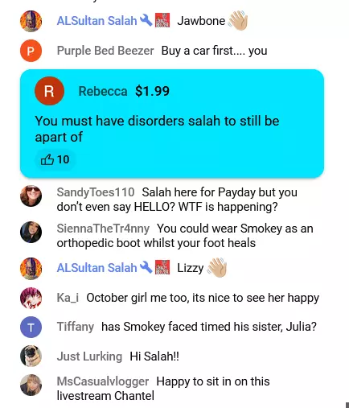The height and width of the screenshot is (408, 349).
Task: Click the waving hand emoji after Jawbone
Action: click(238, 20)
